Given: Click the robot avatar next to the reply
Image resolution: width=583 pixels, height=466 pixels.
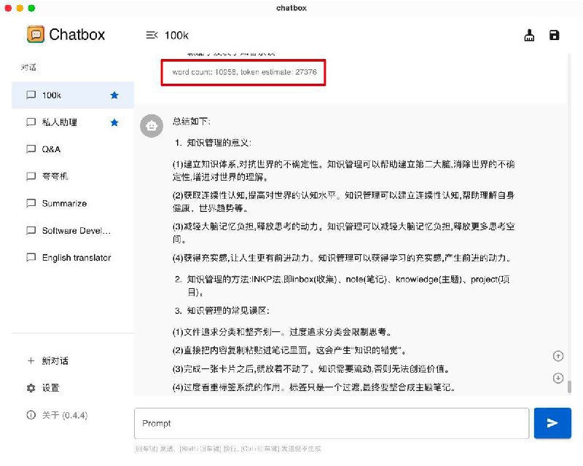Looking at the screenshot, I should 152,125.
